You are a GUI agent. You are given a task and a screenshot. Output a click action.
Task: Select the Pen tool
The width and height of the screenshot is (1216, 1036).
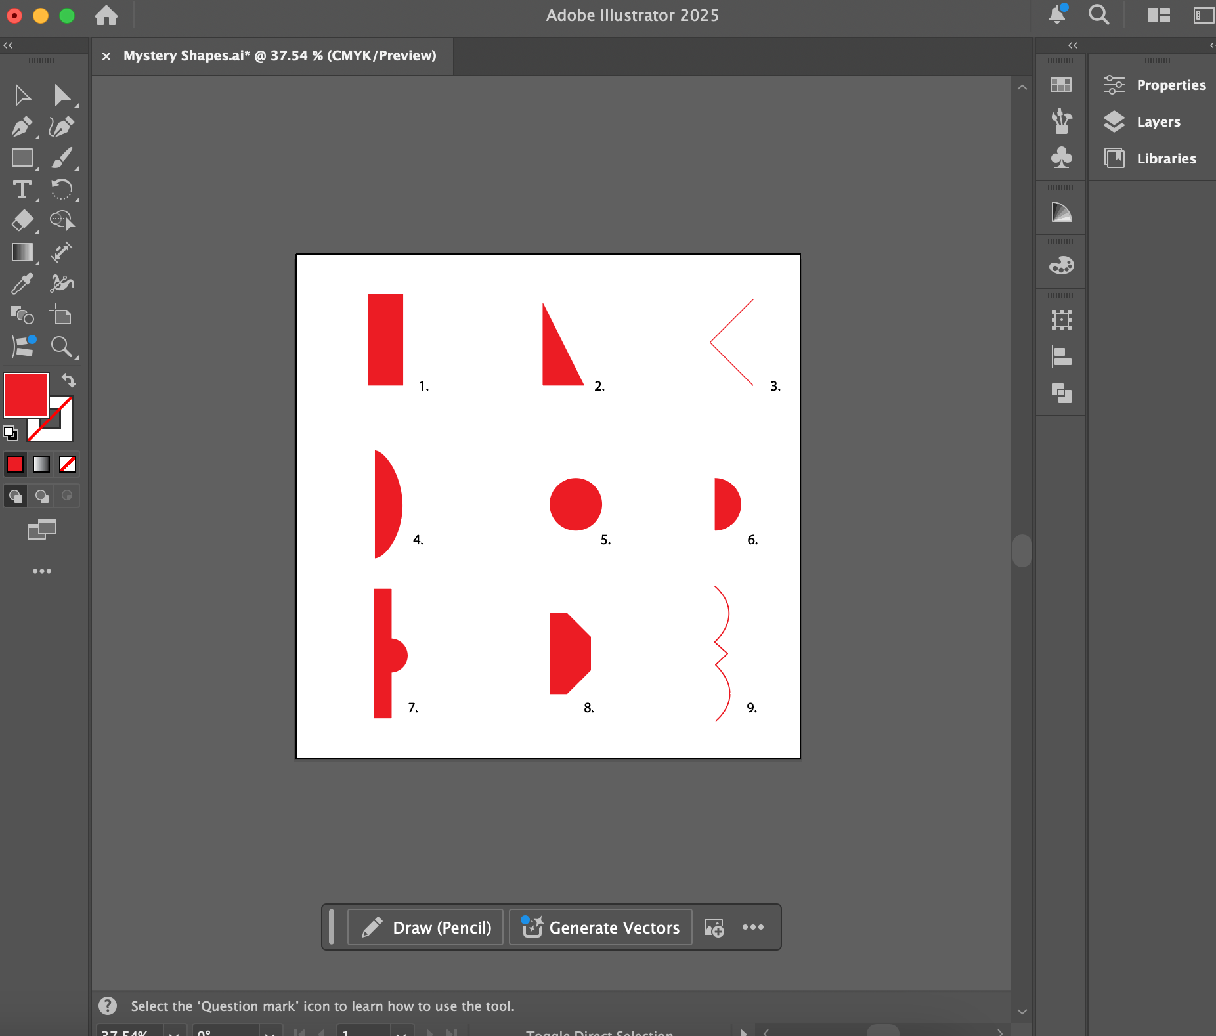[22, 125]
